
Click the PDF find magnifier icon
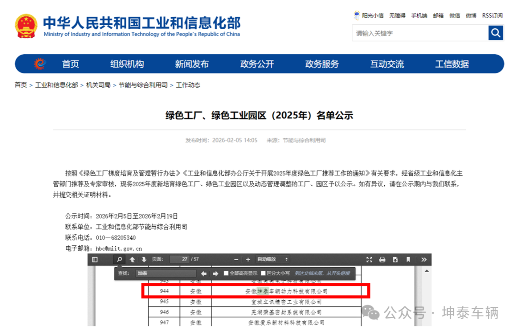[119, 259]
